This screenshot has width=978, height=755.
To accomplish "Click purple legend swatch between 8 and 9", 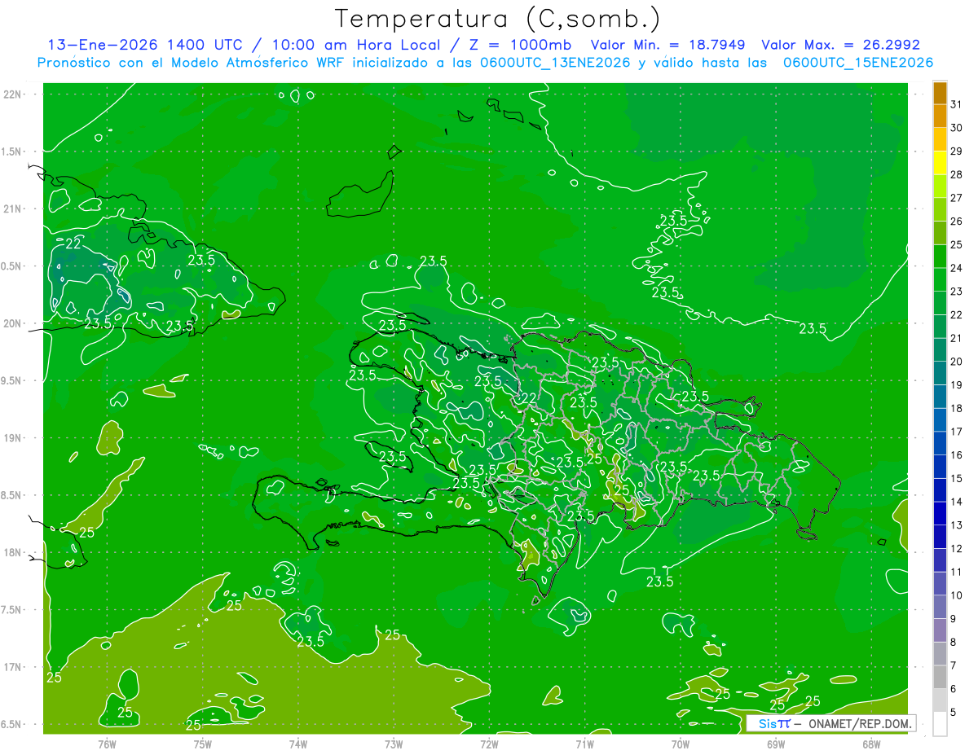I will tap(940, 630).
